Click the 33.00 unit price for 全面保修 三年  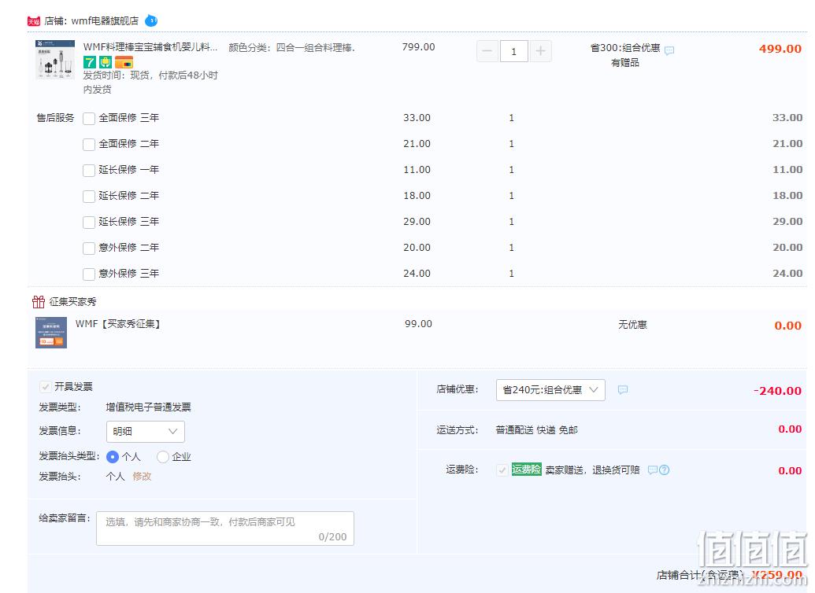click(417, 118)
